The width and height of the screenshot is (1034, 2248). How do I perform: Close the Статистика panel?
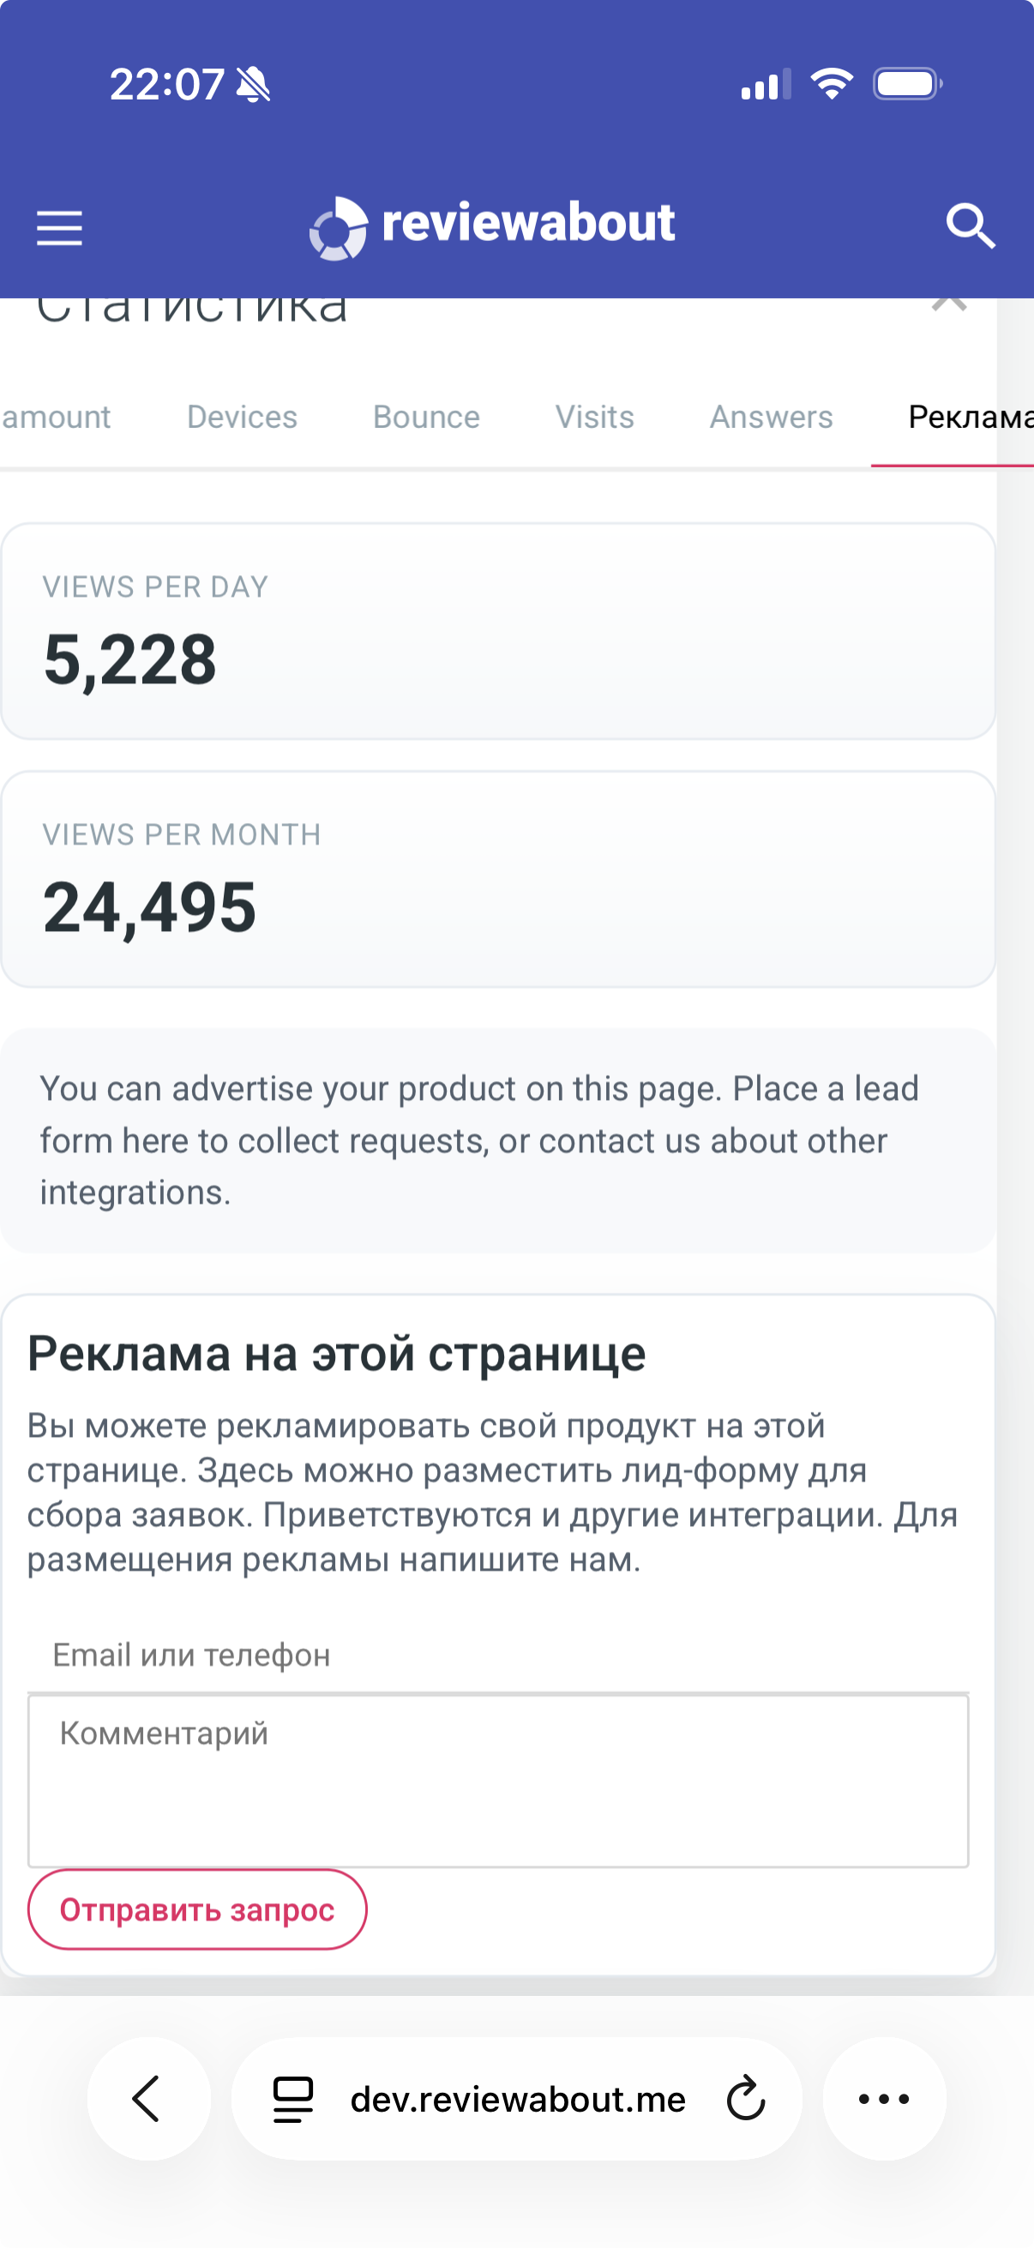coord(948,305)
